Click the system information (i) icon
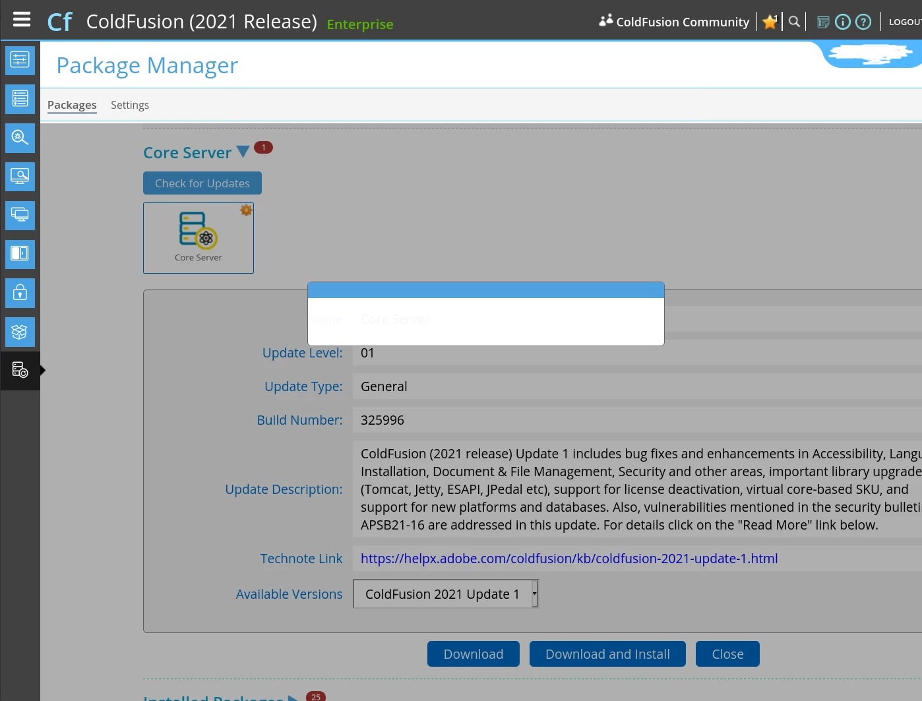This screenshot has width=922, height=701. point(843,22)
